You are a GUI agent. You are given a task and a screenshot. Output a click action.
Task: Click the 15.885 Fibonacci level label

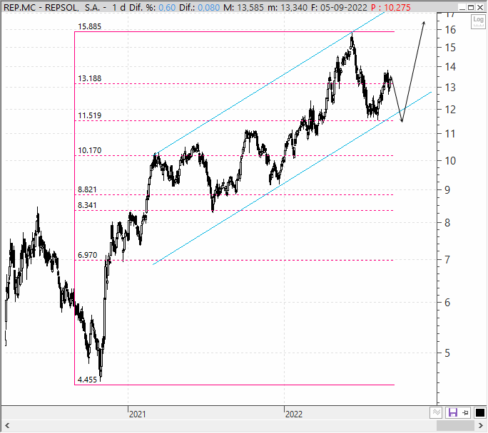89,27
